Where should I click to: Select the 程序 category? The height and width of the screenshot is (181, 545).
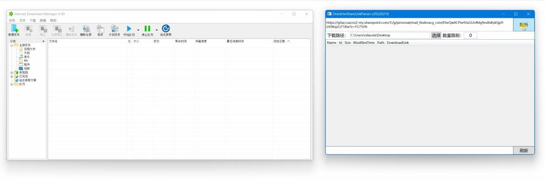coord(27,64)
